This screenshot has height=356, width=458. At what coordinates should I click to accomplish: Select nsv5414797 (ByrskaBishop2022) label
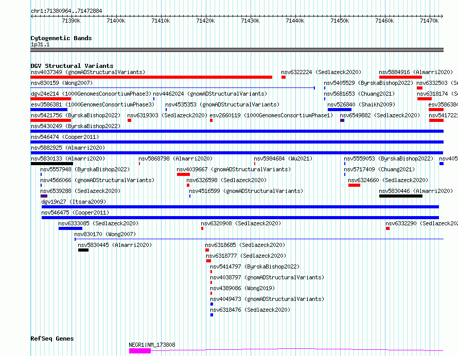255,266
